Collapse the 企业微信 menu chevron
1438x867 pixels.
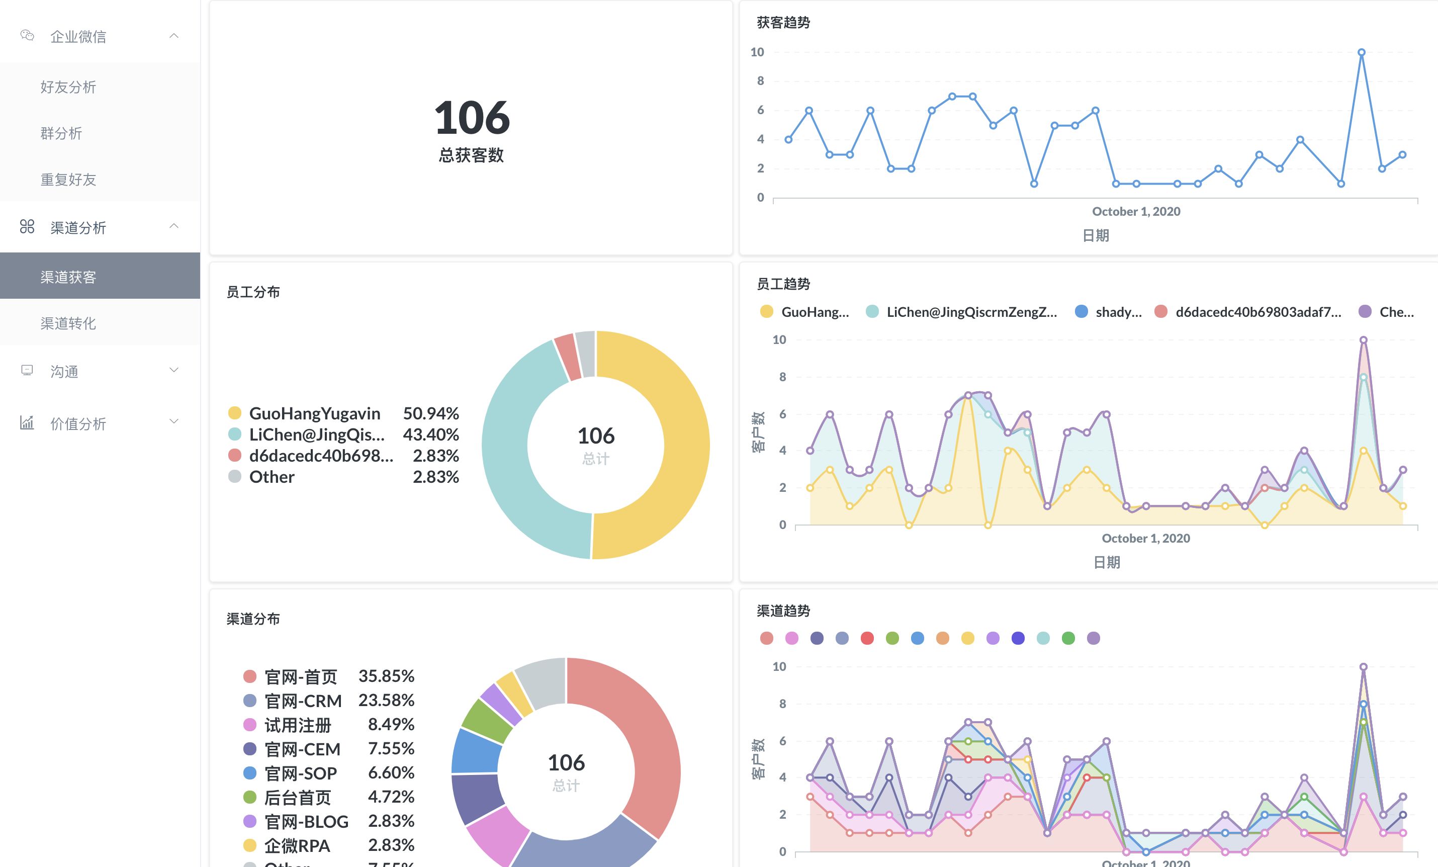(x=174, y=36)
